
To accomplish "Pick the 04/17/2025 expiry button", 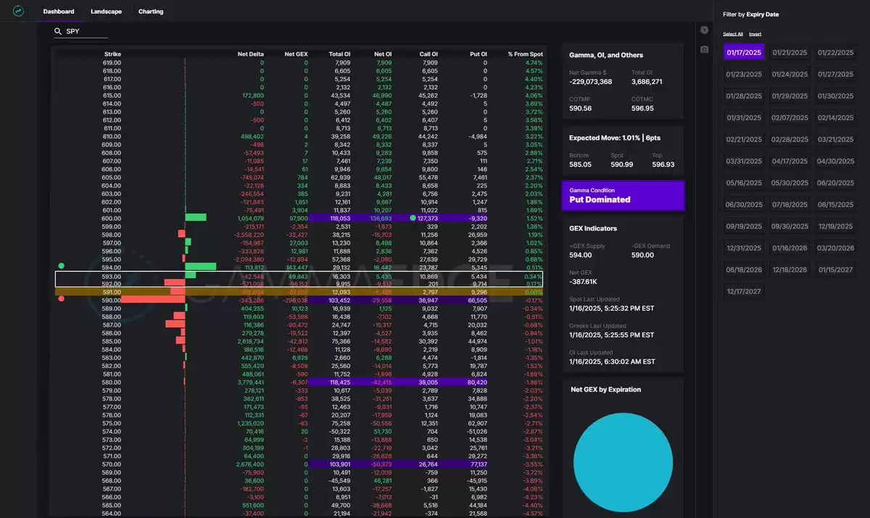I will [790, 161].
